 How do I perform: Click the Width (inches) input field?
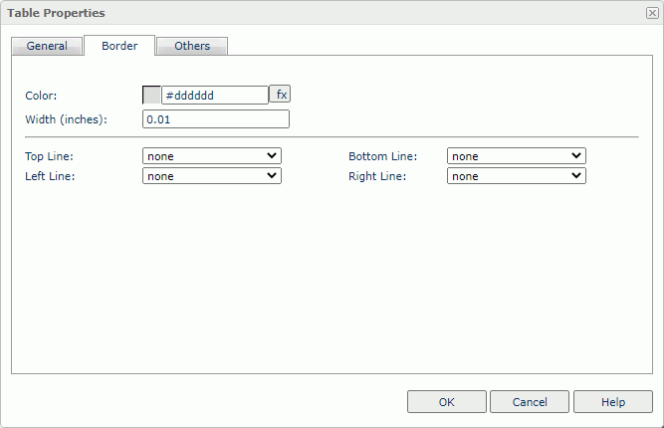[x=216, y=119]
